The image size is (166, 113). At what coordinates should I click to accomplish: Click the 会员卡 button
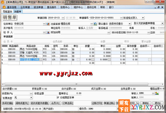[x=56, y=103]
